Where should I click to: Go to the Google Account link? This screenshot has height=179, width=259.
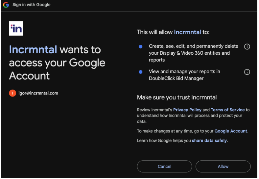230,131
